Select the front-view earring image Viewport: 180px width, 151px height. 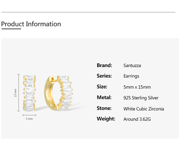coord(29,93)
